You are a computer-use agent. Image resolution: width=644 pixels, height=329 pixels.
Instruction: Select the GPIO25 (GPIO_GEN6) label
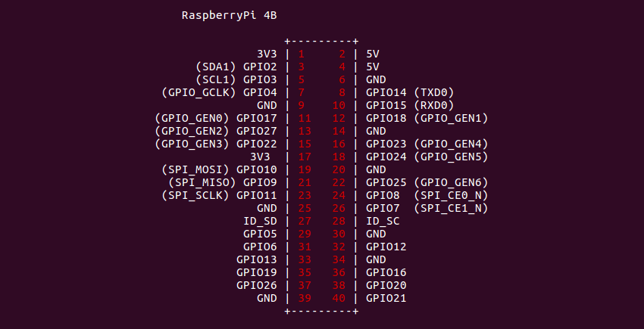(427, 182)
